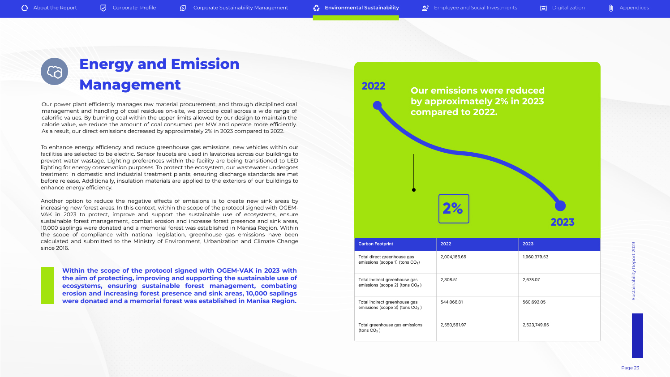The image size is (670, 377).
Task: Click the Appendices paperclip icon
Action: pyautogui.click(x=611, y=8)
